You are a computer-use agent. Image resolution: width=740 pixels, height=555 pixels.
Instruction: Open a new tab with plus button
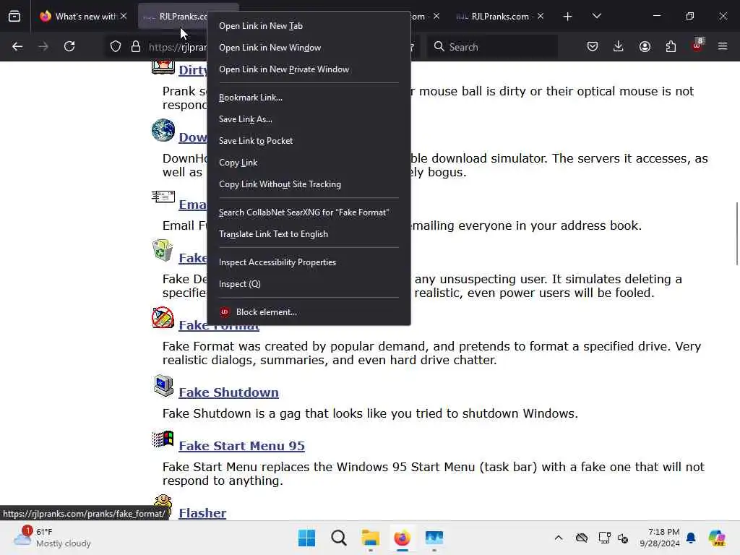pos(568,17)
